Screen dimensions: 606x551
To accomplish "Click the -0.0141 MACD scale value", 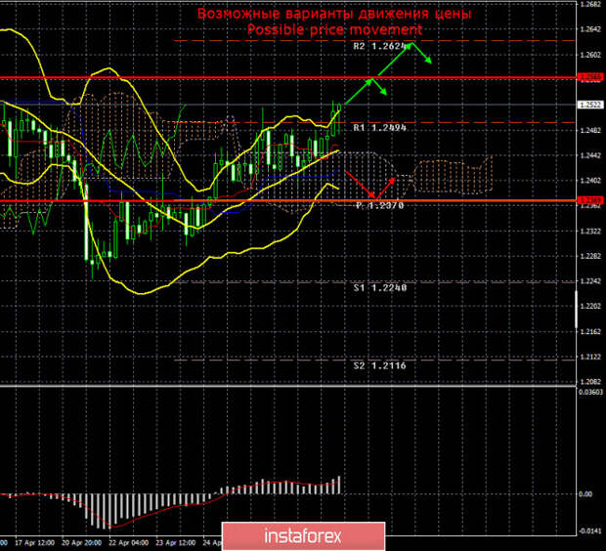I will tap(590, 530).
